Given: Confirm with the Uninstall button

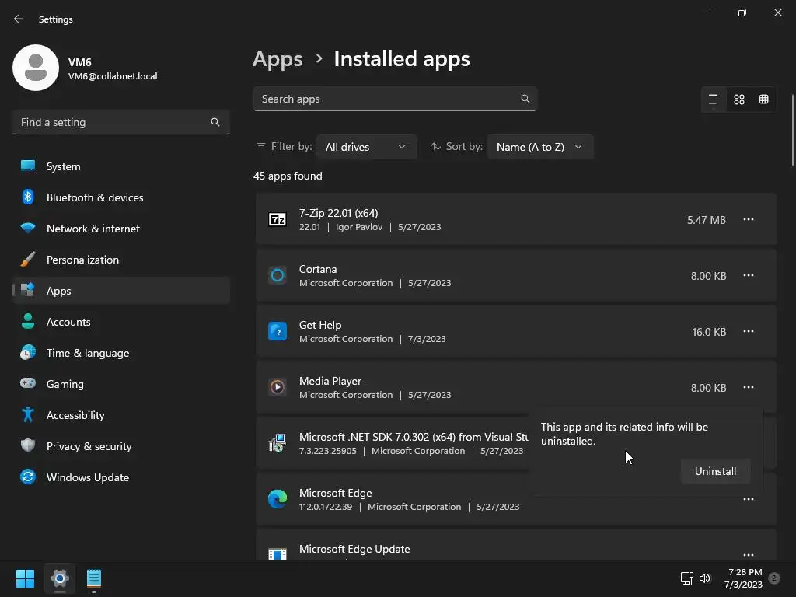Looking at the screenshot, I should pyautogui.click(x=715, y=471).
